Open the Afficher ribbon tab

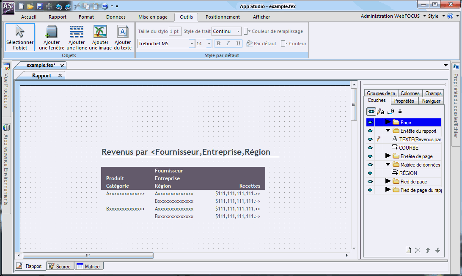(261, 17)
